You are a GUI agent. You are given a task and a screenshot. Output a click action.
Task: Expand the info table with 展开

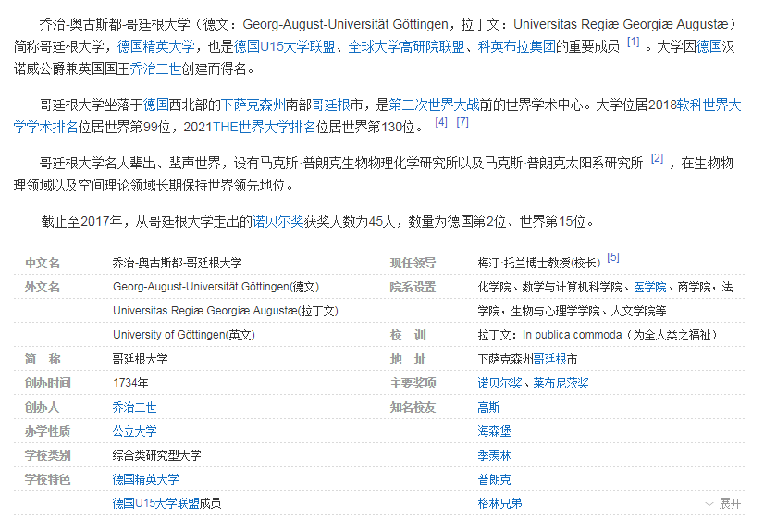point(723,503)
